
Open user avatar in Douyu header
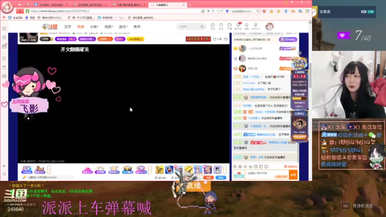coord(269,27)
